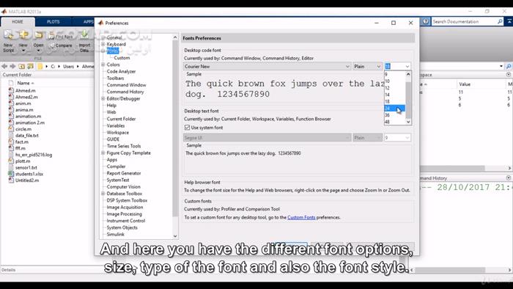Select the circle.m file
This screenshot has width=513, height=289.
point(23,129)
